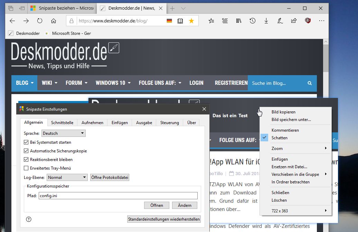
Task: Open the Steuerung tab
Action: point(169,123)
